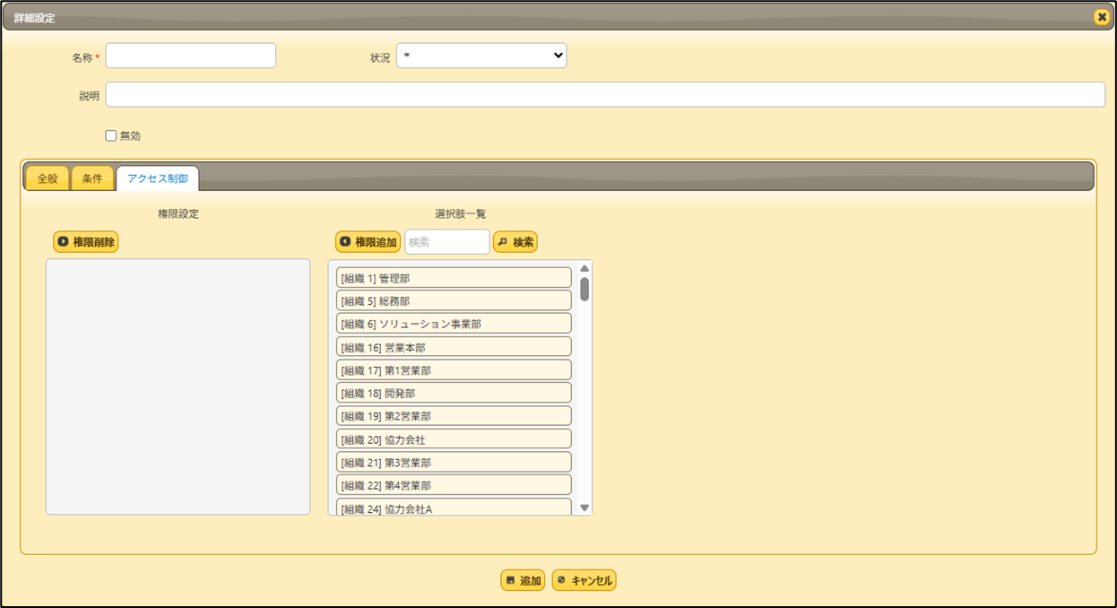
Task: Select [組織 6] ソリューション事業部 item
Action: click(x=454, y=324)
